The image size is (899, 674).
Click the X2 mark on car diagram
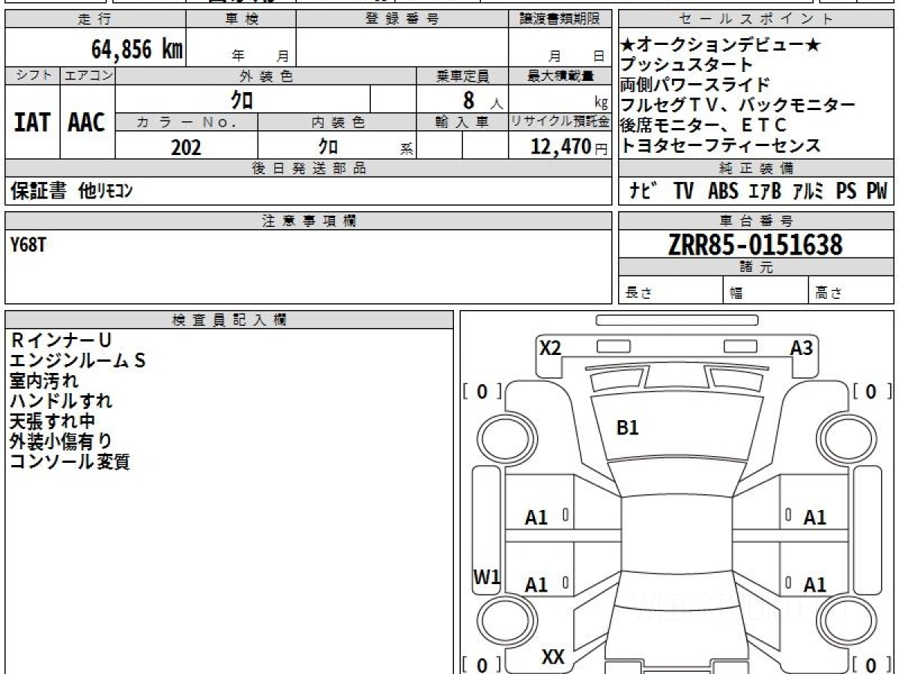click(551, 348)
